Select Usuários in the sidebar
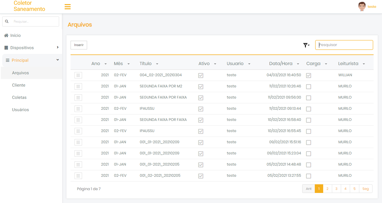382x203 pixels. pyautogui.click(x=20, y=110)
